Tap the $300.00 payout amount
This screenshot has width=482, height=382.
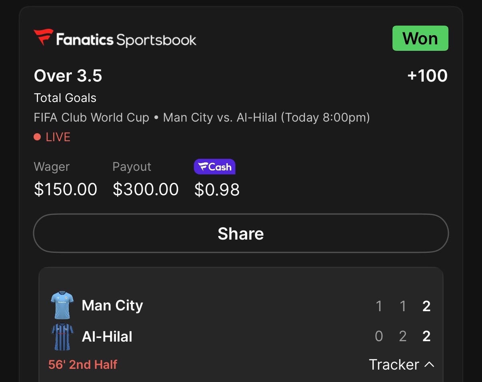[145, 189]
